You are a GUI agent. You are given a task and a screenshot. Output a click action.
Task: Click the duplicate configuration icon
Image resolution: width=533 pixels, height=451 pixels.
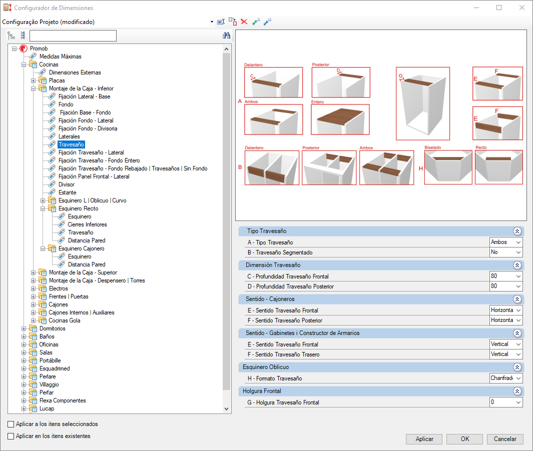coord(233,21)
